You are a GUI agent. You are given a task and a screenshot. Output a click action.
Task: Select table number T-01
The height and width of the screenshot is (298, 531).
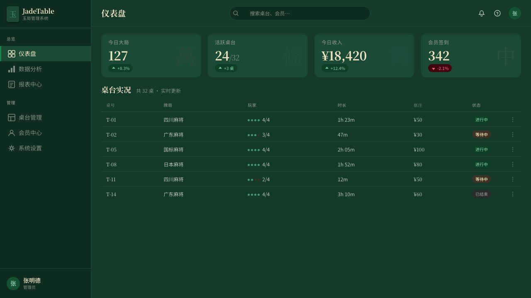(x=111, y=120)
